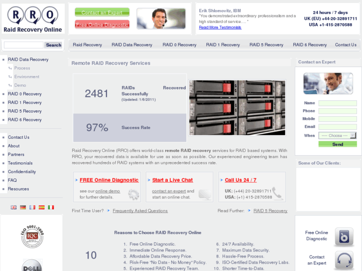
Task: Select the French flag icon
Action: pos(32,207)
